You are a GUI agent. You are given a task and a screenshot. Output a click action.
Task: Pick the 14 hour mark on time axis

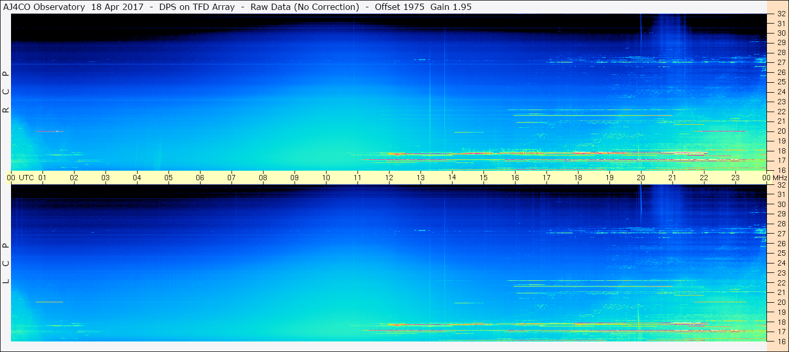(x=452, y=177)
